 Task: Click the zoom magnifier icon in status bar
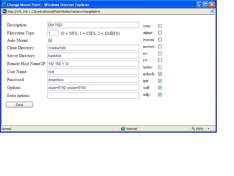[x=193, y=128]
